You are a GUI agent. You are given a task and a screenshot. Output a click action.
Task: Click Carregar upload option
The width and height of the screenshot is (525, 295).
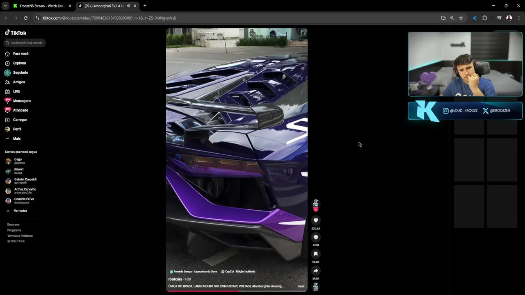tap(16, 120)
